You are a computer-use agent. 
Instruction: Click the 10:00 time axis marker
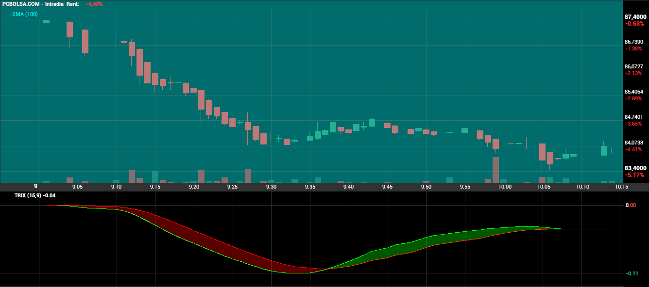505,187
